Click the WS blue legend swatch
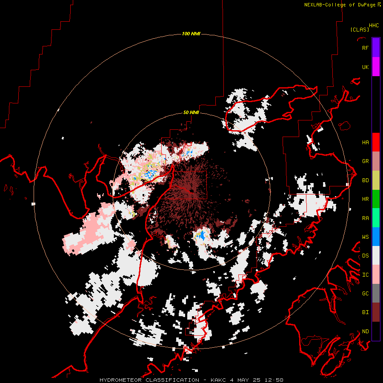Screen dimensions: 383x383 (376, 237)
